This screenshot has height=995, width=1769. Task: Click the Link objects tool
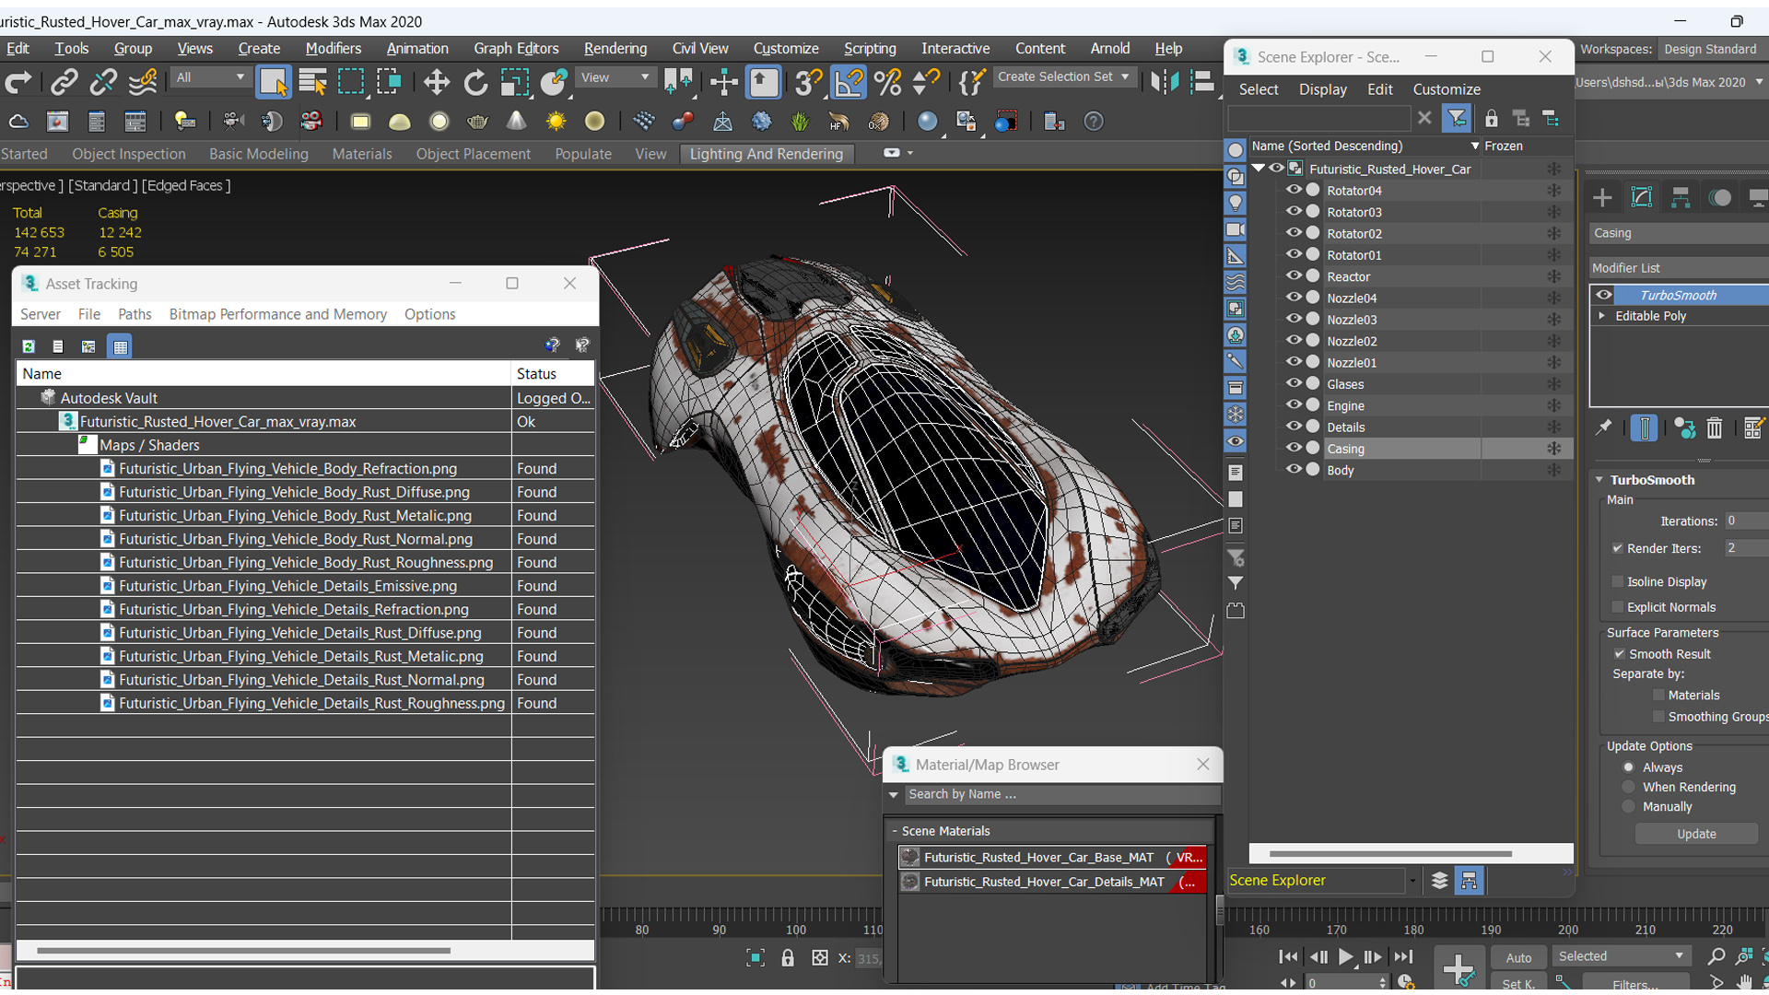coord(64,82)
